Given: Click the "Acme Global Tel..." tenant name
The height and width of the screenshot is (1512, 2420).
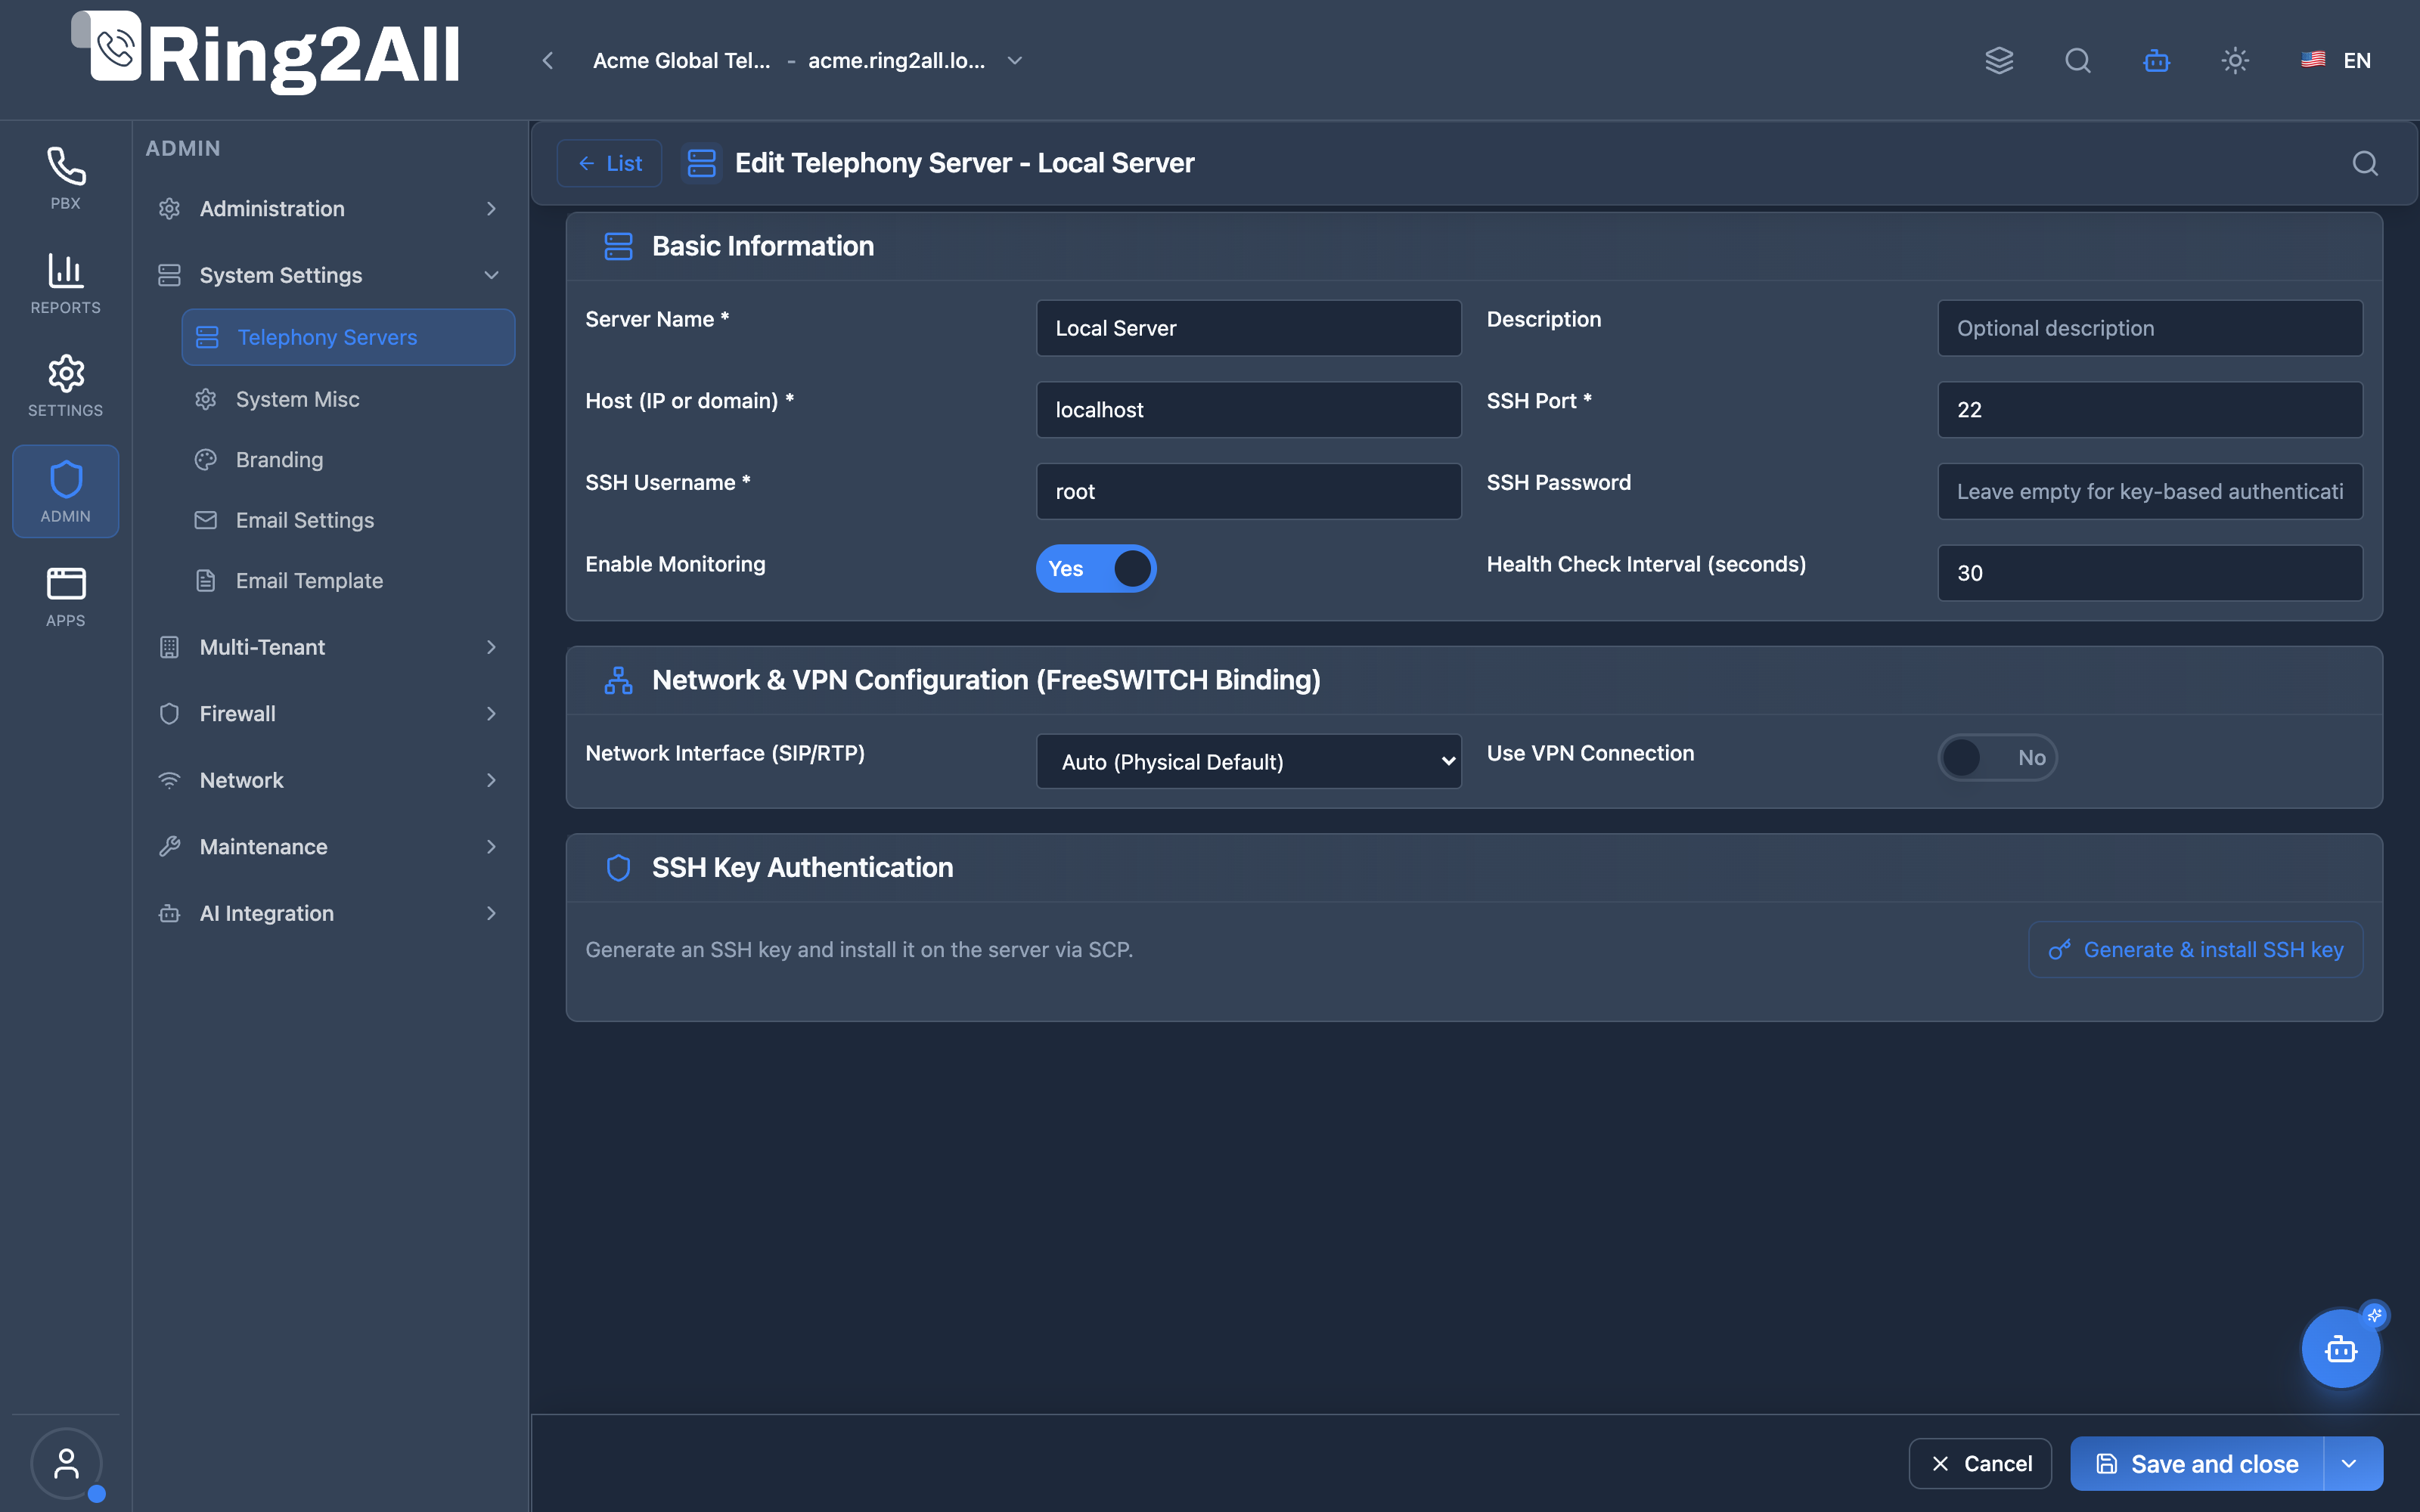Looking at the screenshot, I should click(681, 60).
